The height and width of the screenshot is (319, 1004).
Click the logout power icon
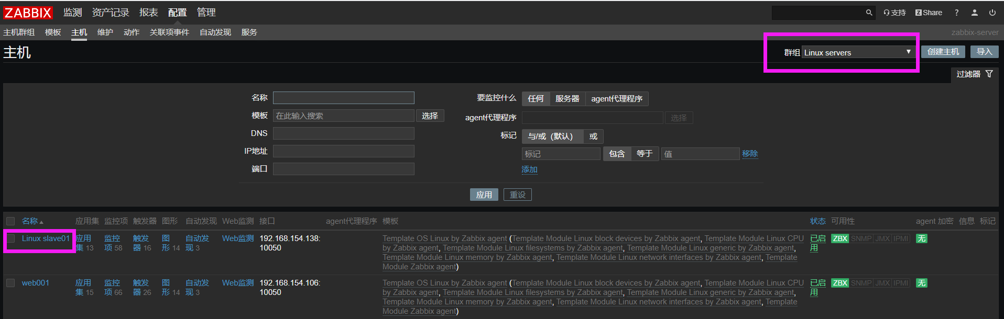click(x=992, y=13)
